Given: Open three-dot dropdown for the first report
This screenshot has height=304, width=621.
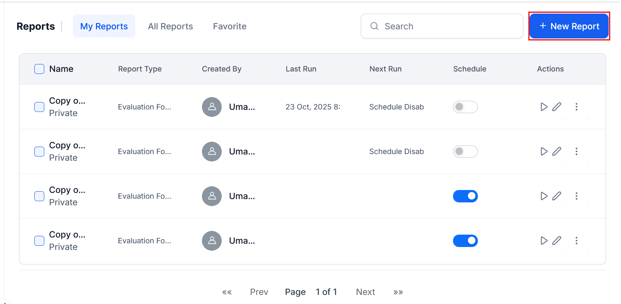Looking at the screenshot, I should pos(576,107).
